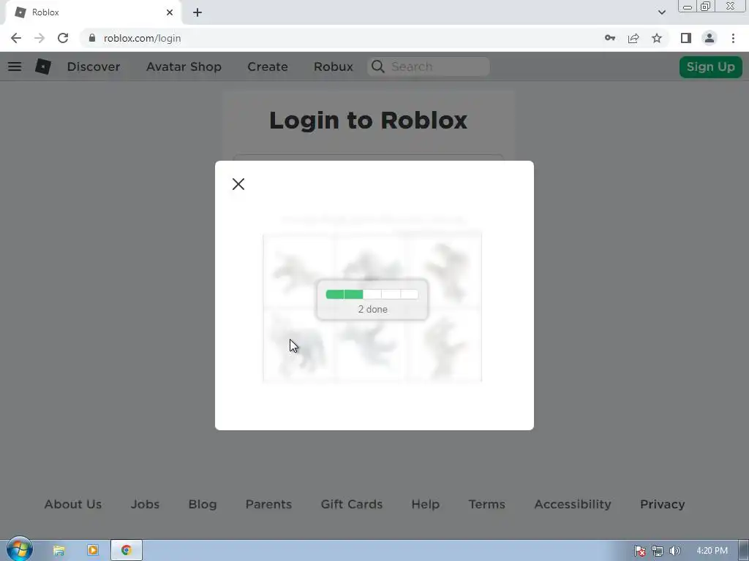This screenshot has height=561, width=749.
Task: Open the Parents footer link
Action: coord(268,504)
